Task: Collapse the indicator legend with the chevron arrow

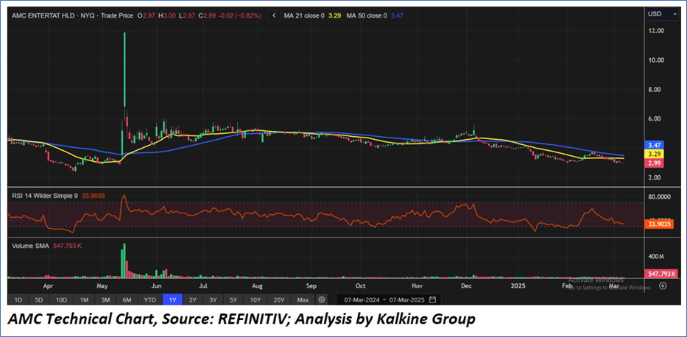Action: [275, 15]
